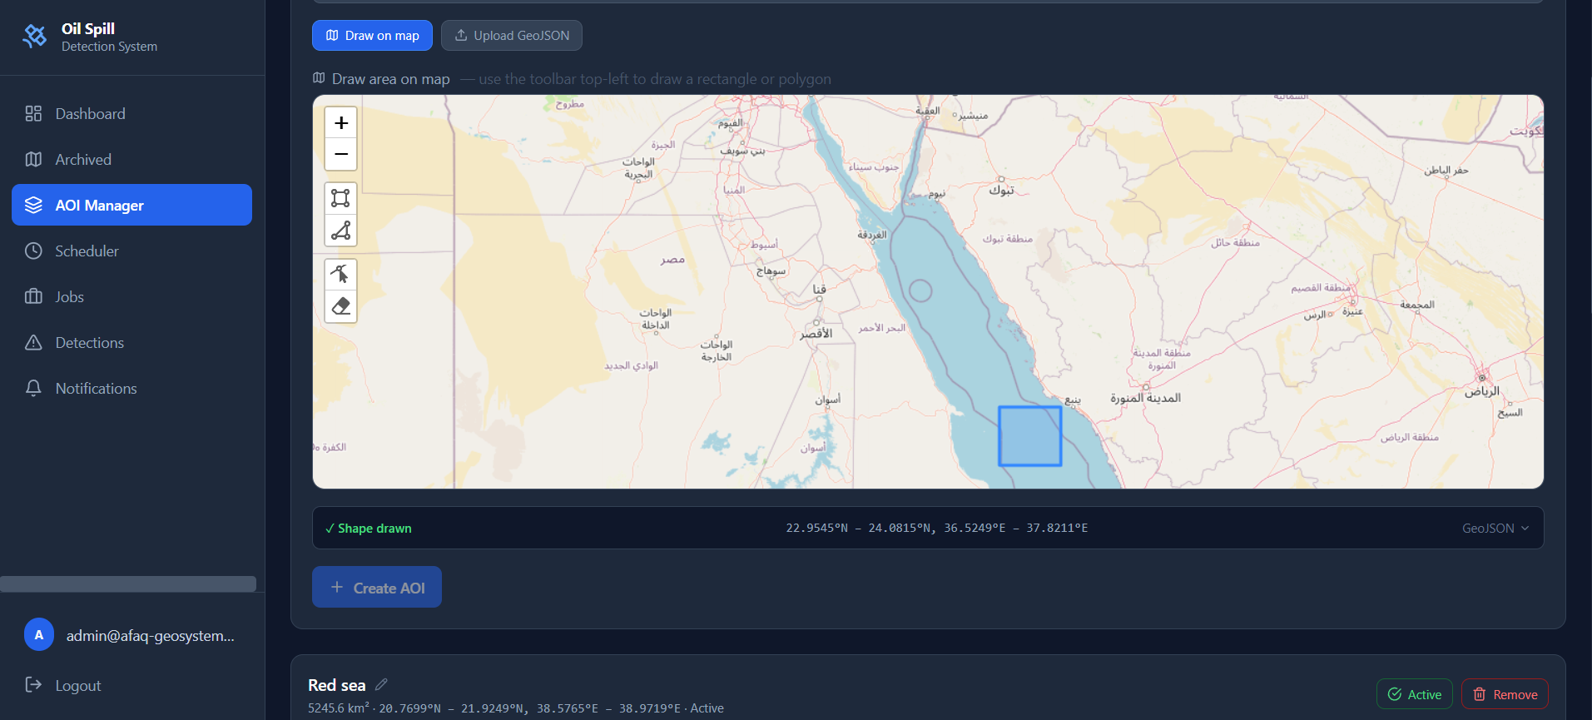The image size is (1592, 720).
Task: Click the drawn blue rectangle on map
Action: pyautogui.click(x=1030, y=436)
